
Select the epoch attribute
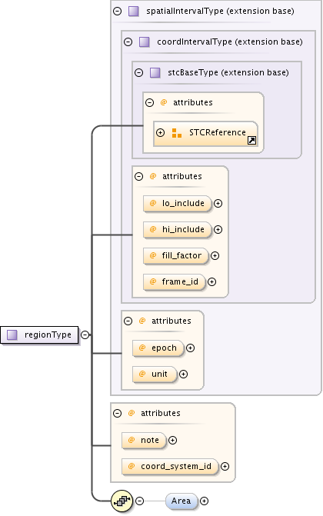(x=158, y=348)
